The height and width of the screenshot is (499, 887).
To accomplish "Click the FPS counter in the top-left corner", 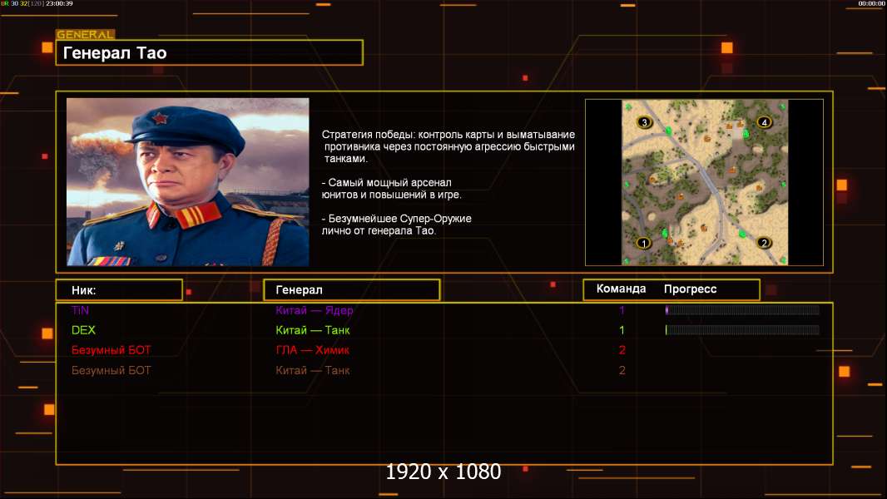I will coord(37,3).
